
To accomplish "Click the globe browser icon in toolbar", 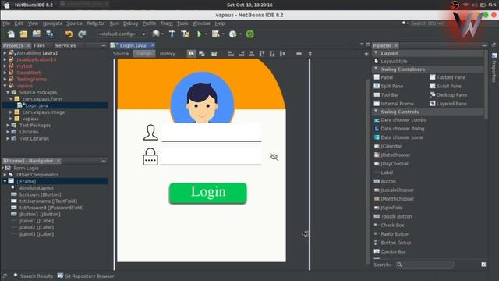I will (x=156, y=34).
